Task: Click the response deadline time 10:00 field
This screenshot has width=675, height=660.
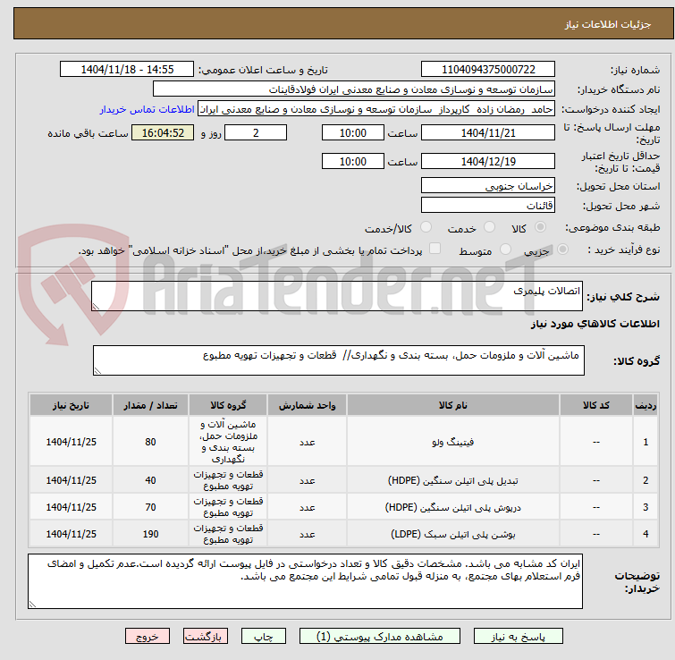Action: coord(352,132)
